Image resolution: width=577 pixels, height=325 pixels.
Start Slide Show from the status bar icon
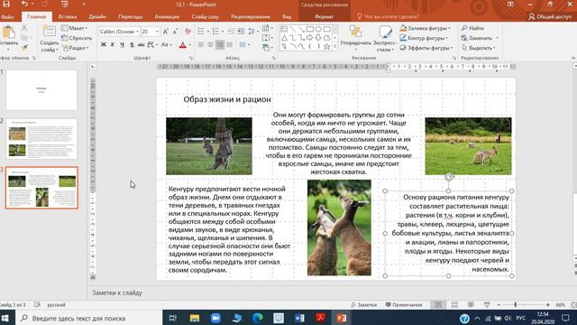pos(487,305)
